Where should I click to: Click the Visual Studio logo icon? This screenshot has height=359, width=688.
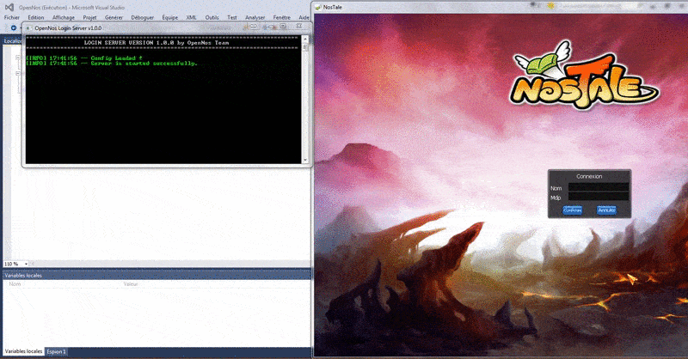[9, 7]
